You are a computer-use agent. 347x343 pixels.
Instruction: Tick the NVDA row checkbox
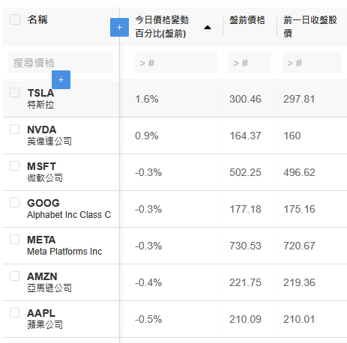click(x=15, y=129)
